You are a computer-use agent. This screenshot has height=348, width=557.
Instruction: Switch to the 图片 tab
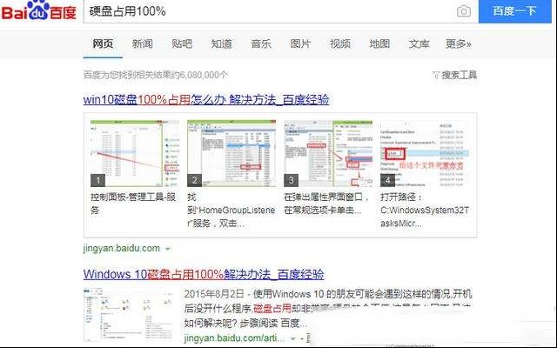300,43
